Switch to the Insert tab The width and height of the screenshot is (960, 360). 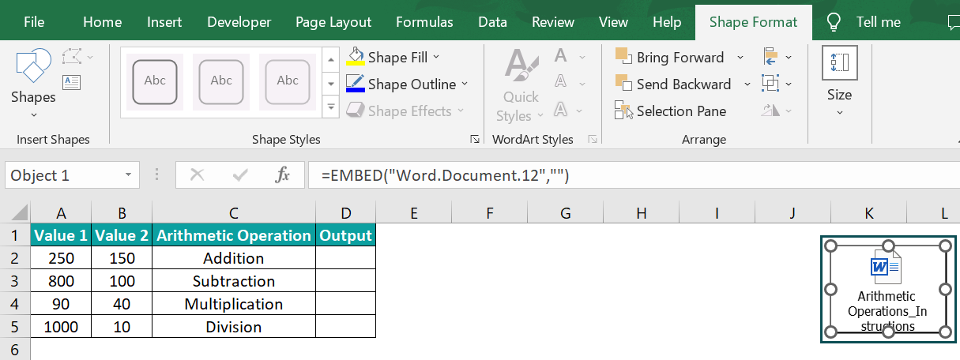[x=164, y=22]
